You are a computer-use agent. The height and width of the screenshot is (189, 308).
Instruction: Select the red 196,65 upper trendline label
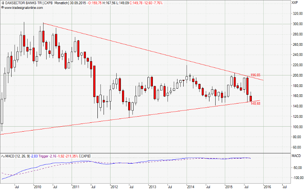256,75
